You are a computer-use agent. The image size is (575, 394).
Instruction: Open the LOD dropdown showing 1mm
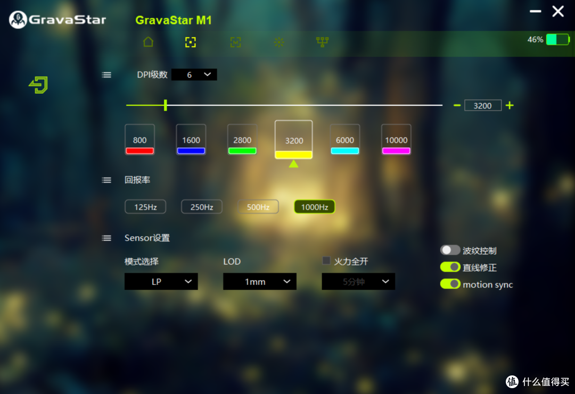(260, 282)
